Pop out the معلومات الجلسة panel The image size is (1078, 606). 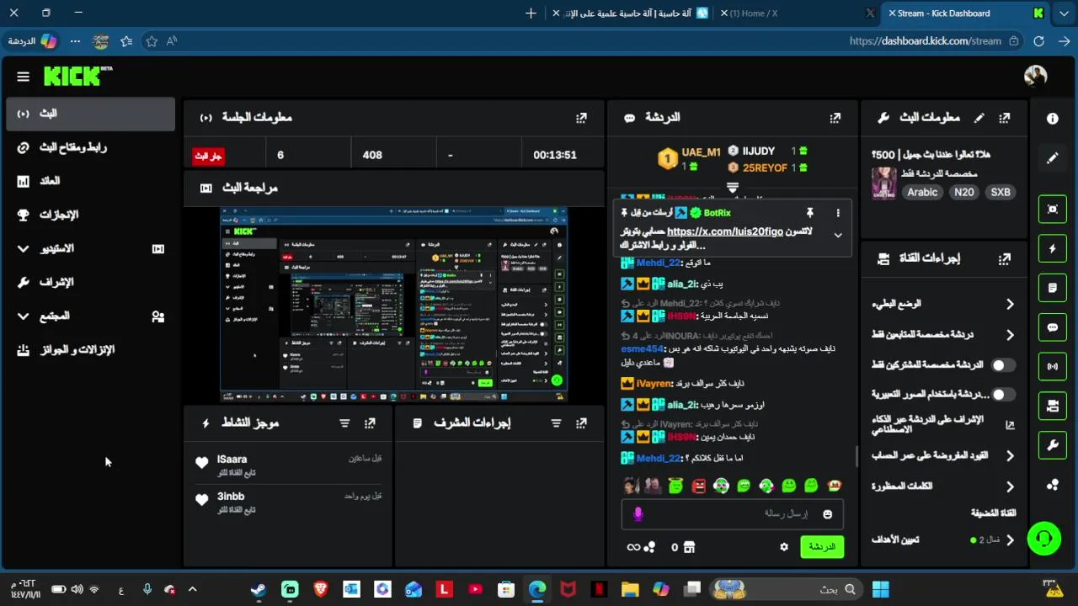coord(581,118)
